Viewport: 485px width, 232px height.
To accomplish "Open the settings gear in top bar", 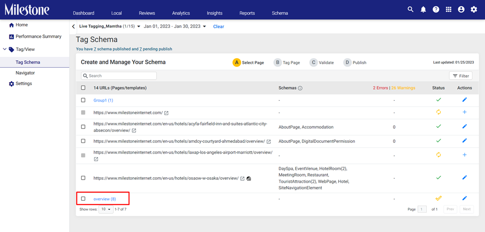I will tap(474, 9).
